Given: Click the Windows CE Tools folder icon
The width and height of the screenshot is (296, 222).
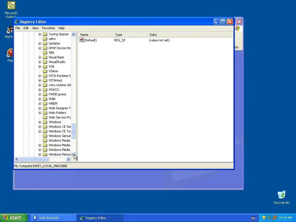Looking at the screenshot, I should [45, 131].
